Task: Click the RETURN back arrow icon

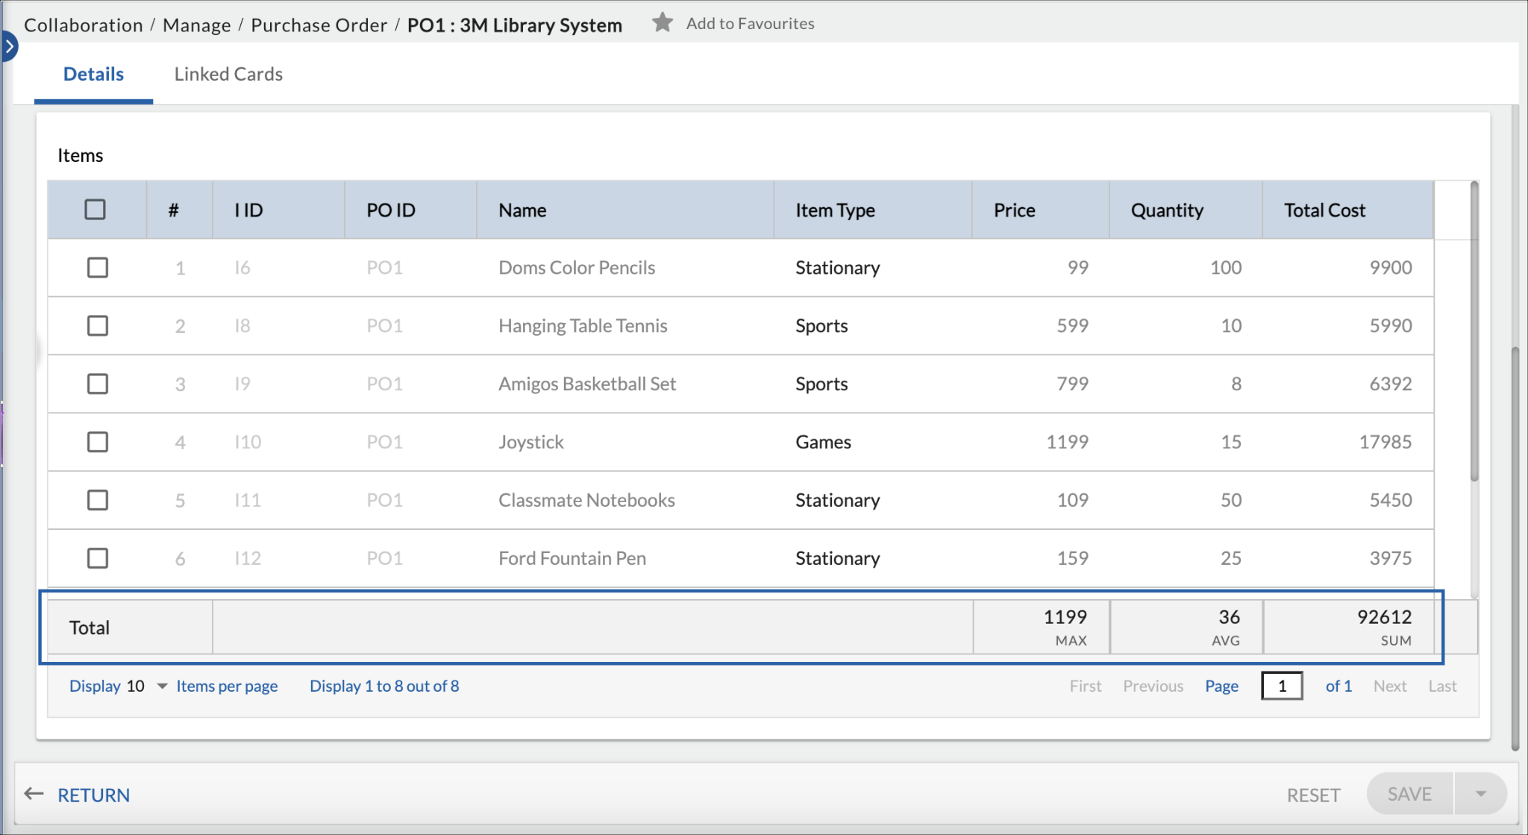Action: 34,794
